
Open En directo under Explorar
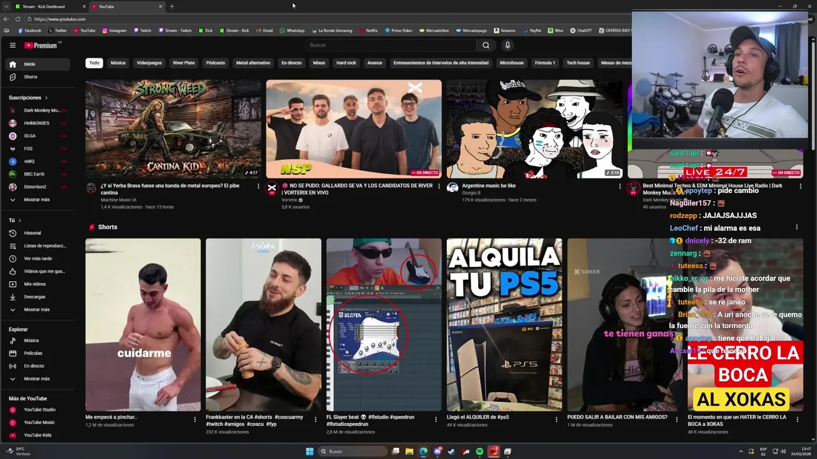38,366
